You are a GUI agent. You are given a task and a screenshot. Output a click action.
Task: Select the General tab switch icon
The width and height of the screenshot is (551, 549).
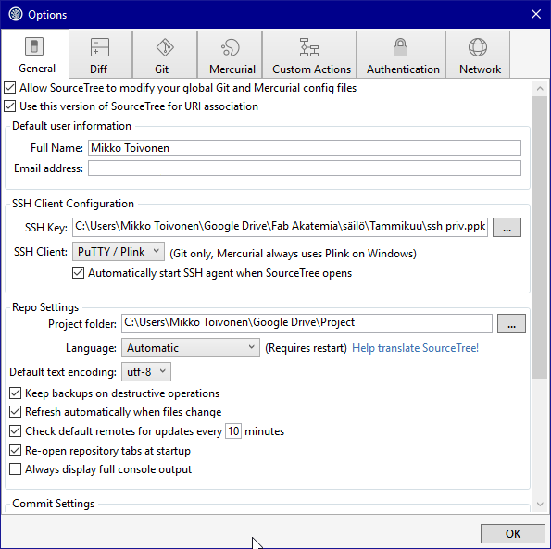[34, 46]
